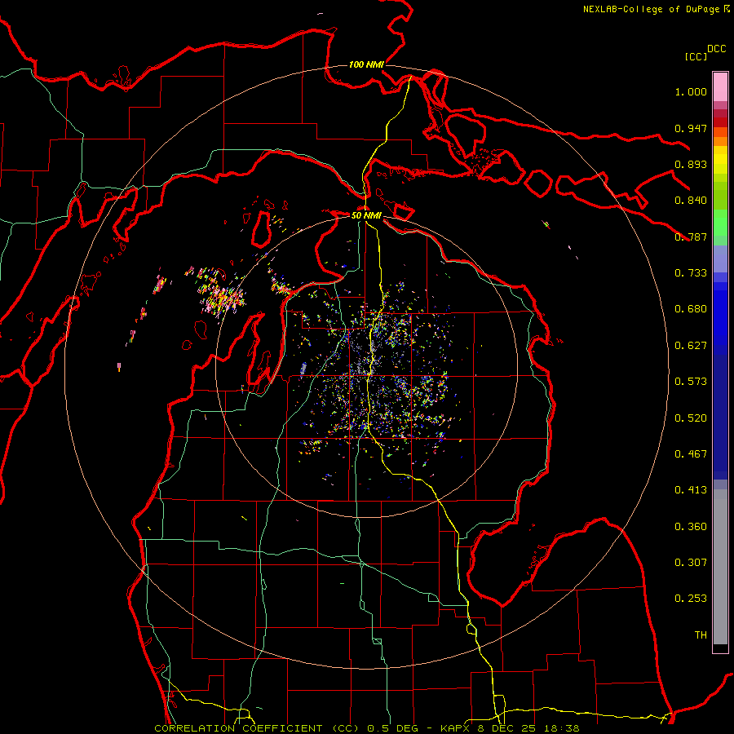This screenshot has width=734, height=734.
Task: Click the 50 NMI range ring label
Action: click(x=366, y=215)
